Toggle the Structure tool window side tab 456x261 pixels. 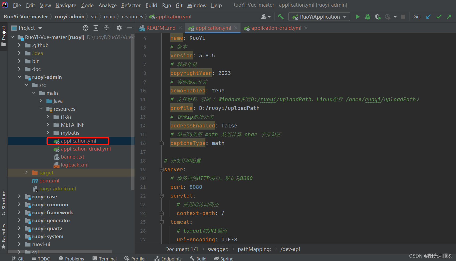pos(4,203)
